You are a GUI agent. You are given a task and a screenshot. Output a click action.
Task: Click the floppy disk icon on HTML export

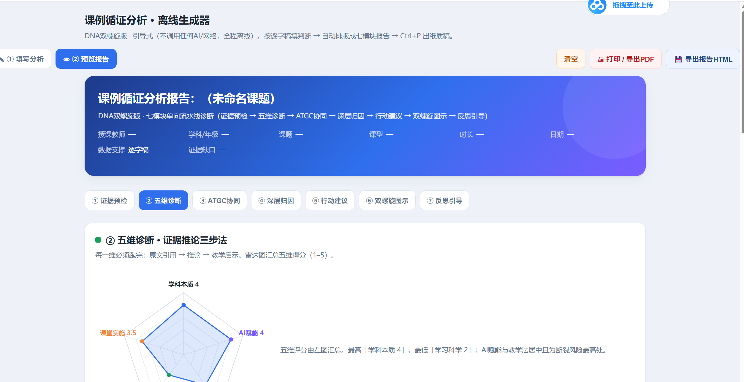(x=678, y=59)
